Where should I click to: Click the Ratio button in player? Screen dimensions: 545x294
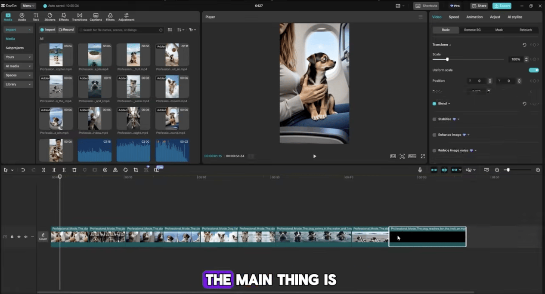[412, 156]
